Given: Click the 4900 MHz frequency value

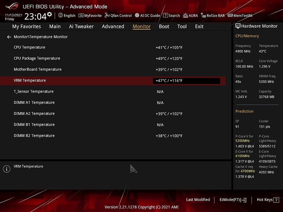Looking at the screenshot, I should [243, 51].
